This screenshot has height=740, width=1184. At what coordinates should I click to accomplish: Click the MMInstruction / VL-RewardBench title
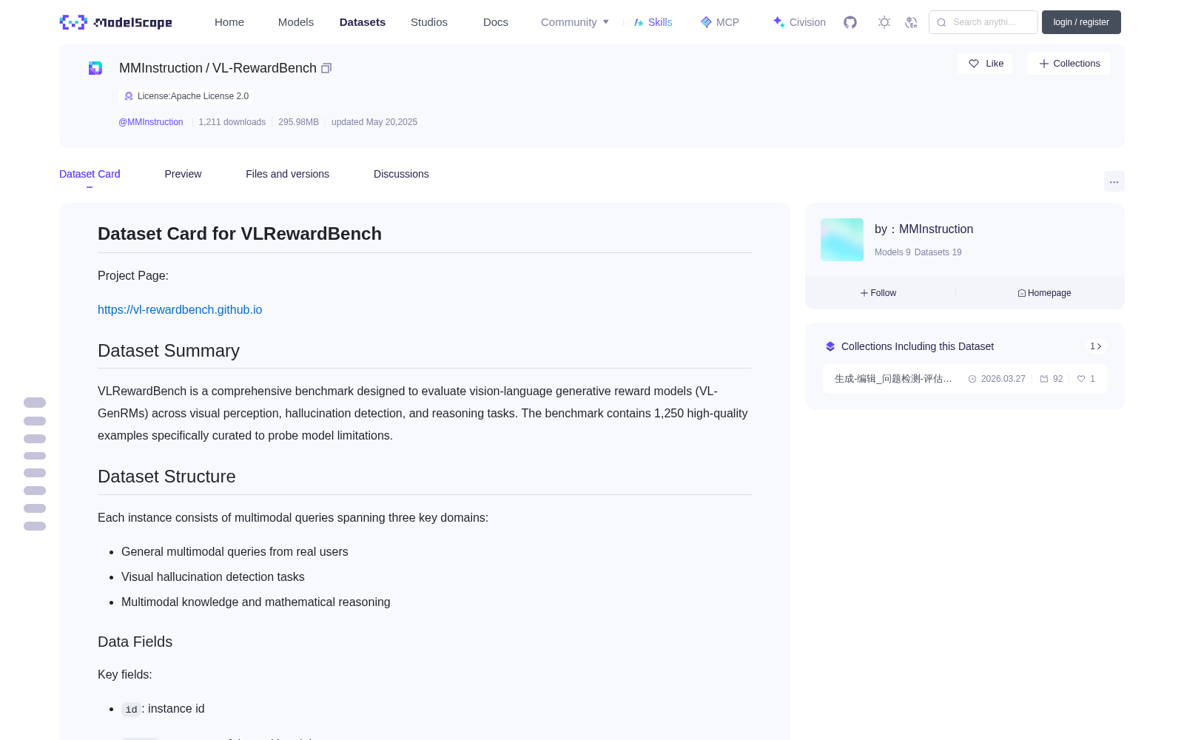click(x=218, y=68)
